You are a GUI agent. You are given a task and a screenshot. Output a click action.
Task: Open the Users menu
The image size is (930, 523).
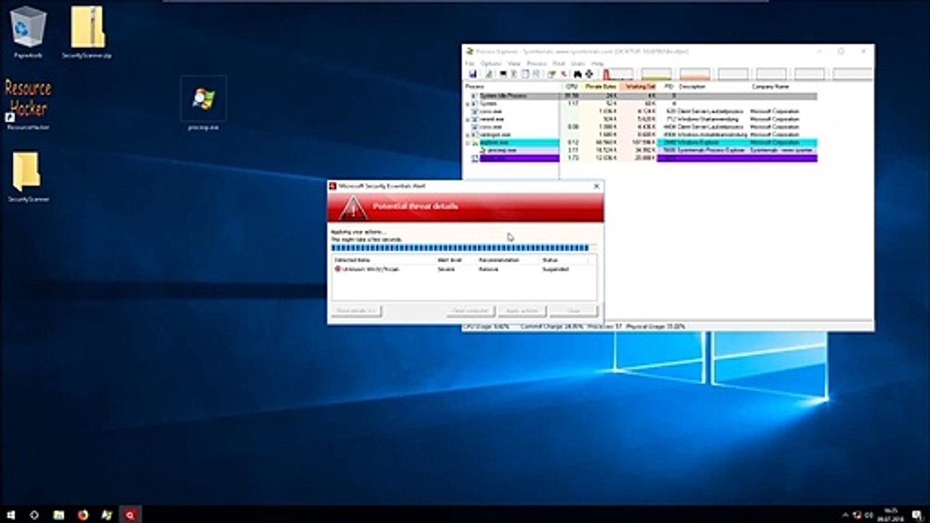pos(578,63)
